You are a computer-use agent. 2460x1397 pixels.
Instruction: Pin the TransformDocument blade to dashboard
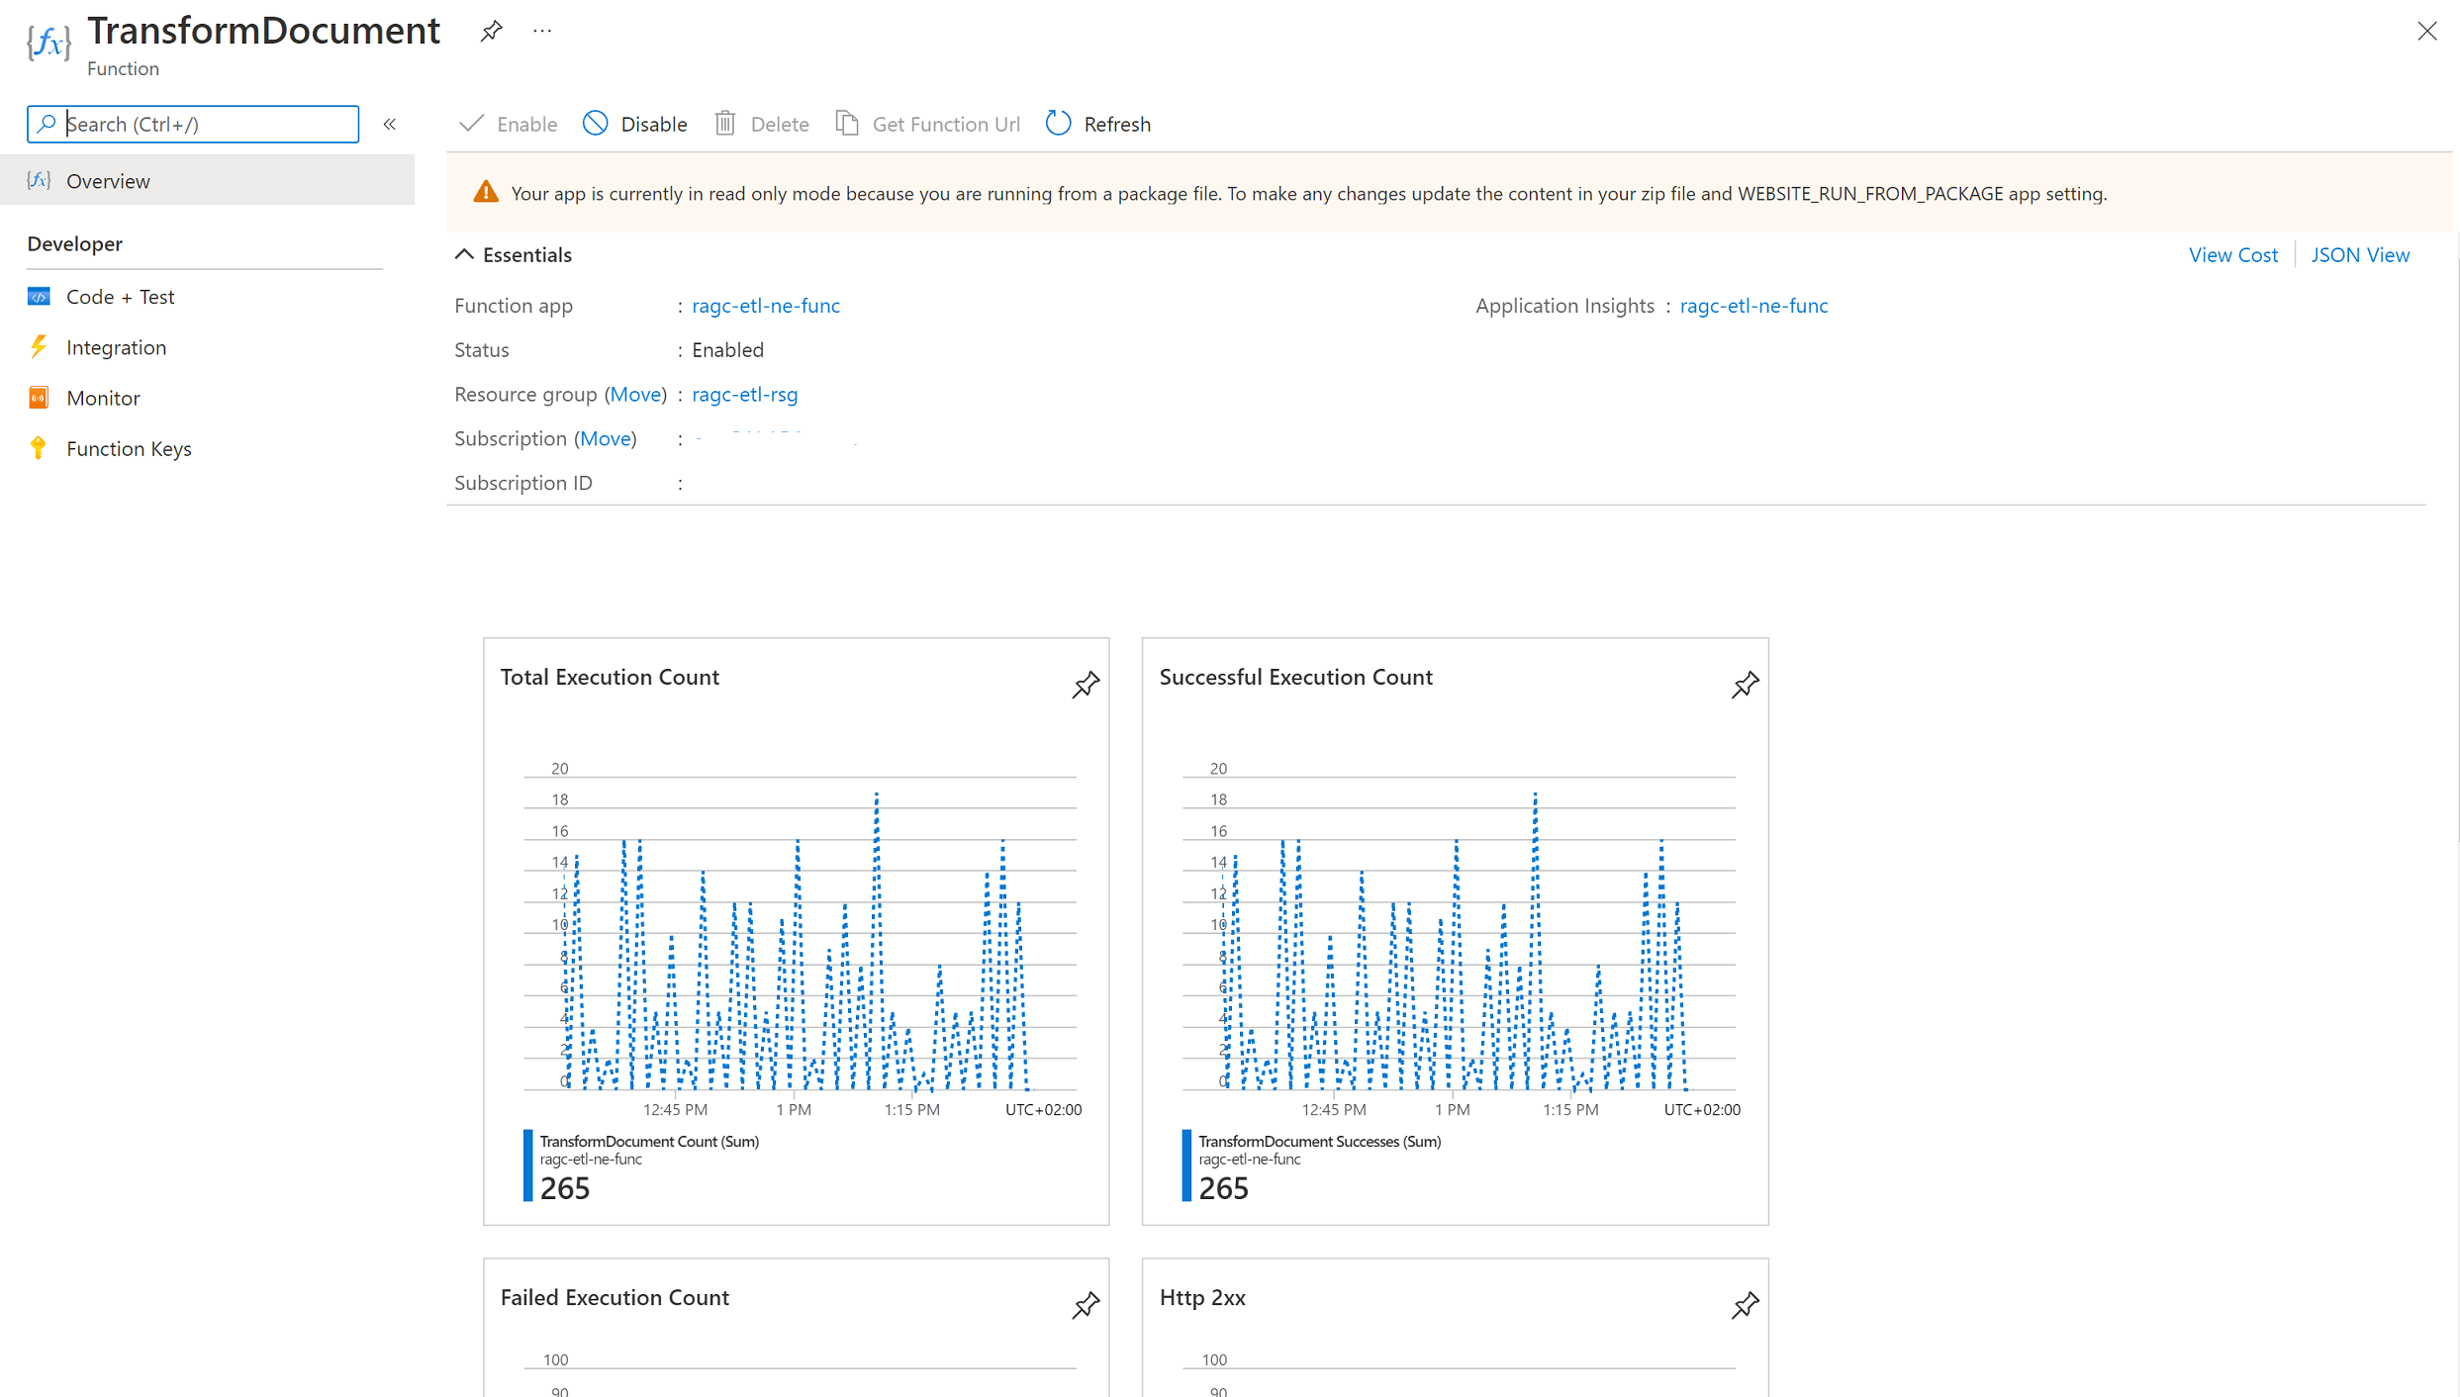tap(491, 32)
